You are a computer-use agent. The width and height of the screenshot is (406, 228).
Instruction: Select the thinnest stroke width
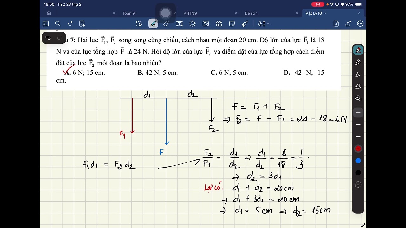click(358, 113)
